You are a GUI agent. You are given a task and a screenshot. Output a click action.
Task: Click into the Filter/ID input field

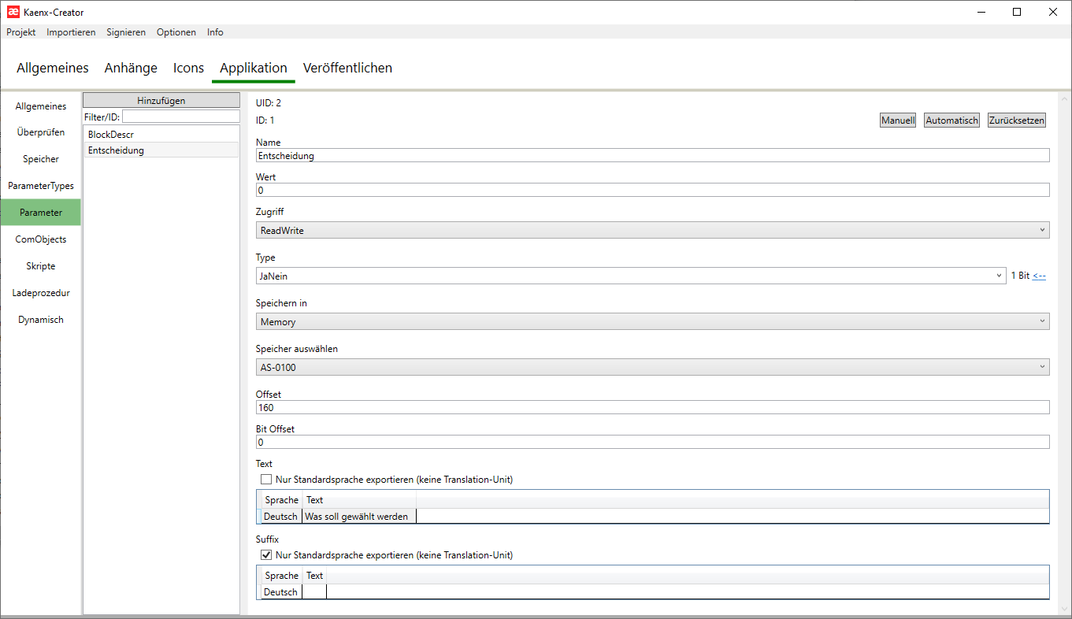point(180,117)
